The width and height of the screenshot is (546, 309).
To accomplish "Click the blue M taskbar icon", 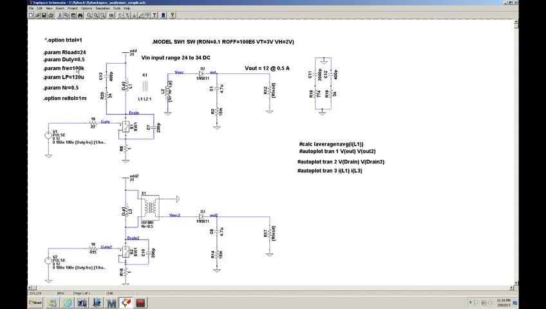I will (111, 303).
